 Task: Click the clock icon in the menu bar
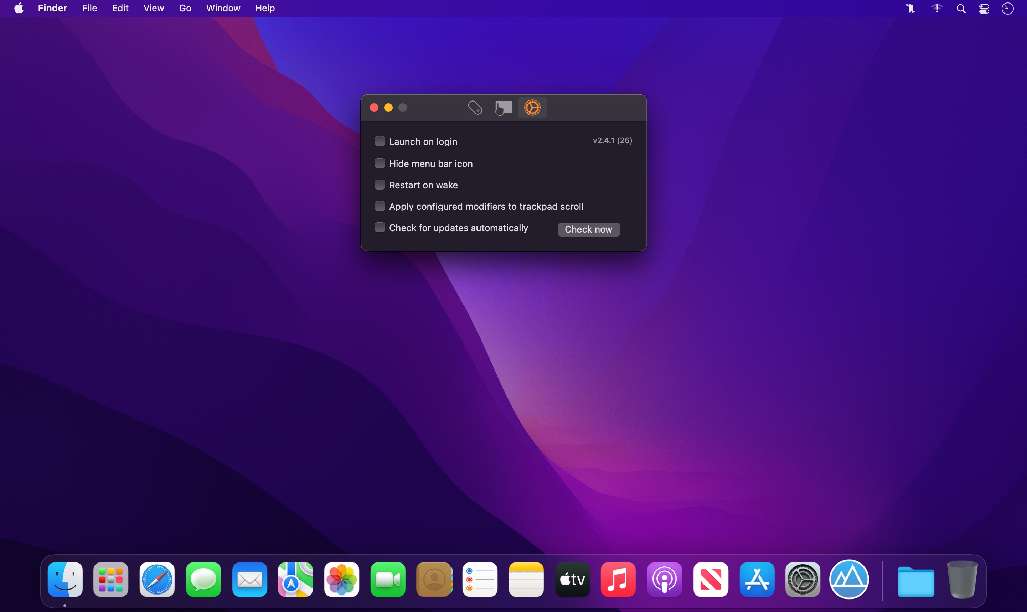click(1008, 9)
